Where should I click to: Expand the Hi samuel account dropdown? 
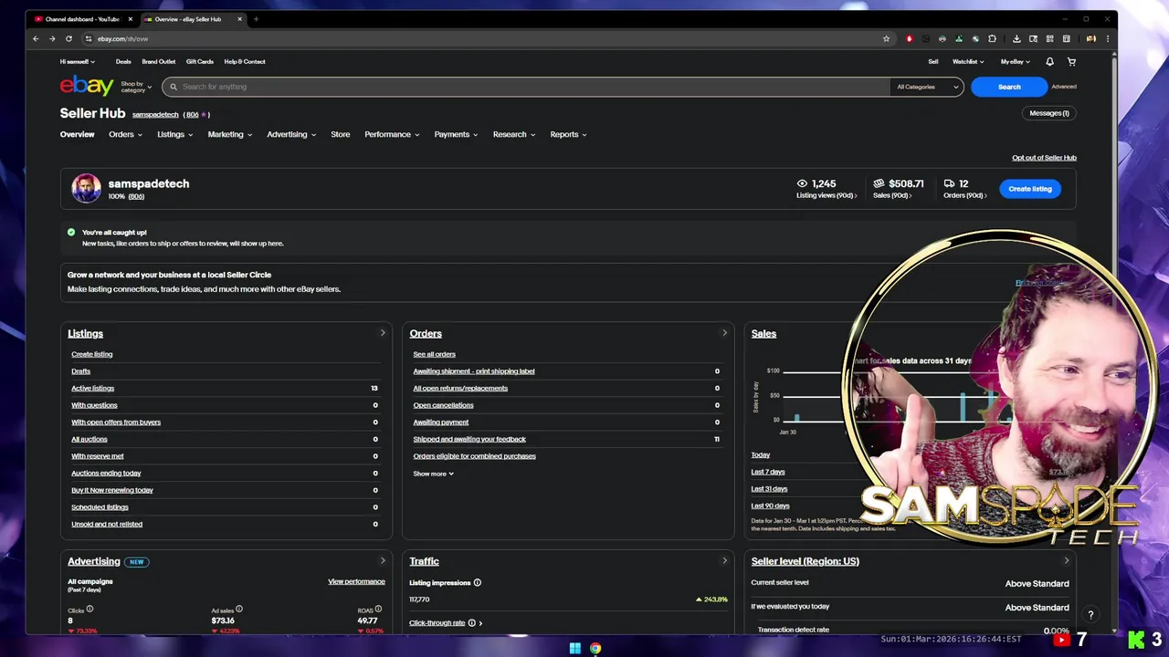tap(78, 61)
